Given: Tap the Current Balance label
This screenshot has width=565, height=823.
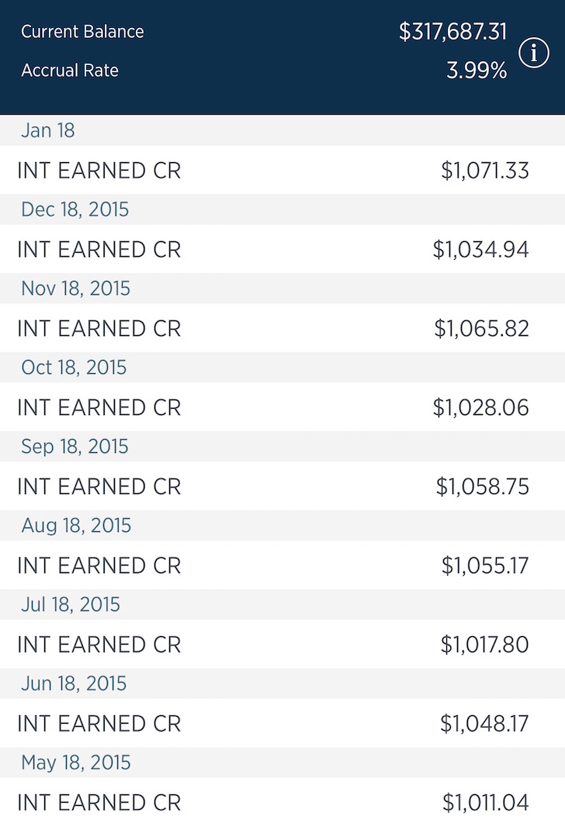Looking at the screenshot, I should (x=82, y=32).
